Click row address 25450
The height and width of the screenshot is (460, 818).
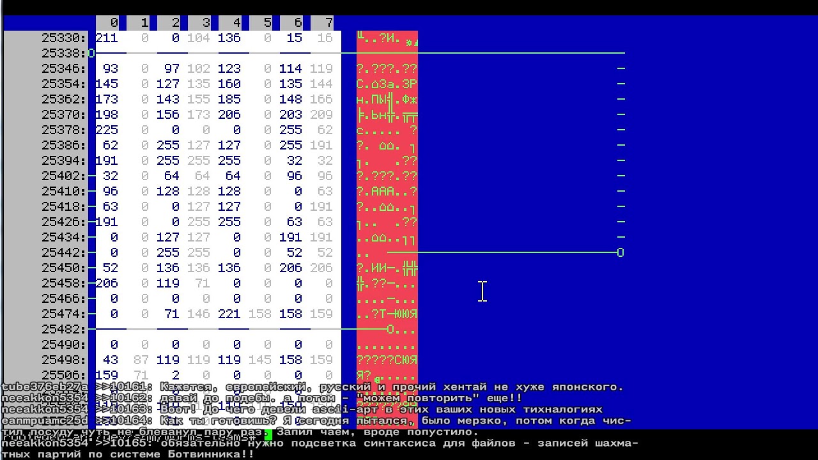[64, 268]
